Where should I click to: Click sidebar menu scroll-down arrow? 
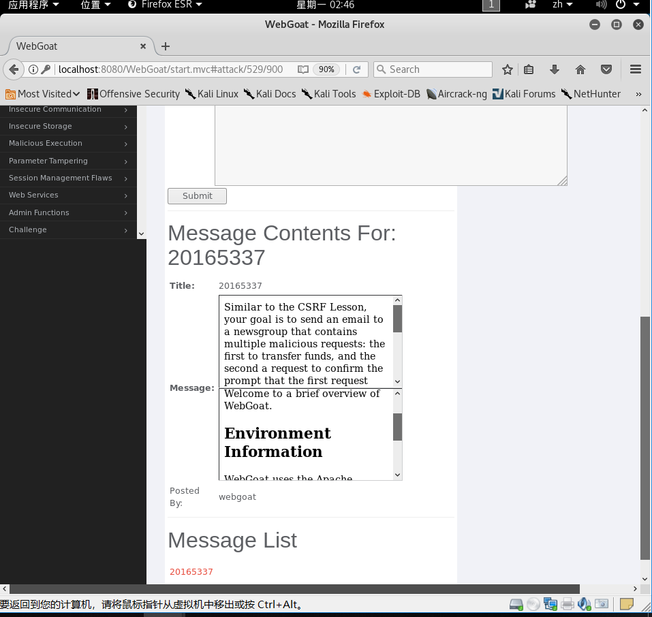click(x=142, y=234)
